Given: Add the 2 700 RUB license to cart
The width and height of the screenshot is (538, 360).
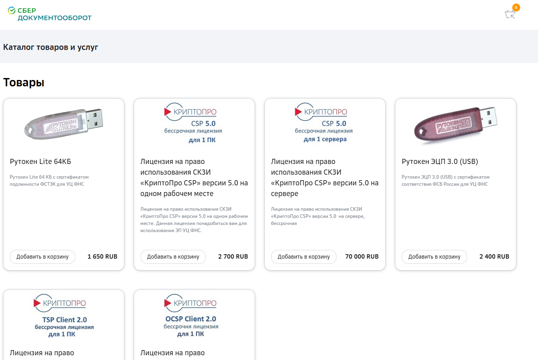Looking at the screenshot, I should [173, 257].
